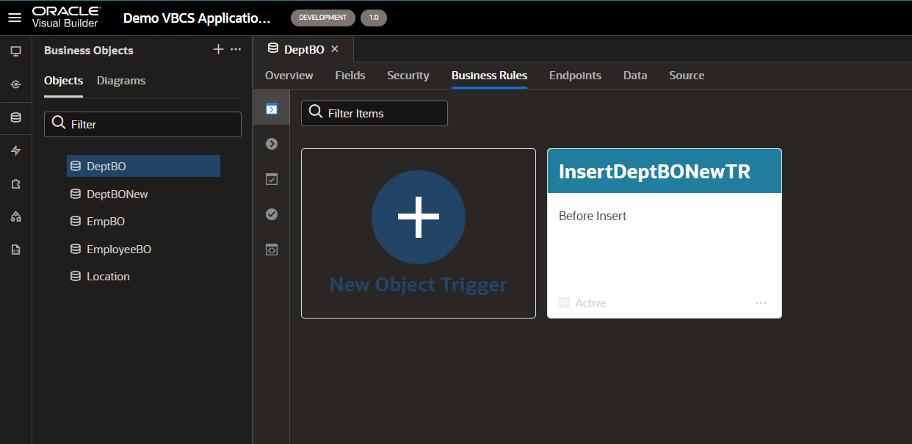Open Business Objects panel options menu
Screen dimensions: 912x444
click(x=236, y=49)
